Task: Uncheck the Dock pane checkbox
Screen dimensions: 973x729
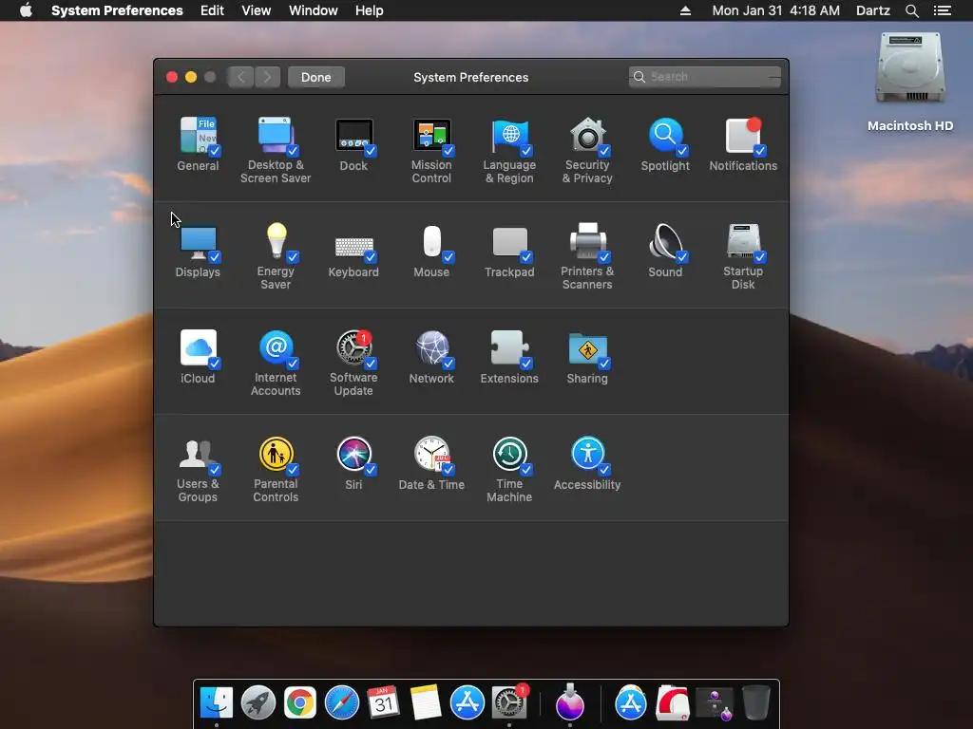Action: point(371,151)
